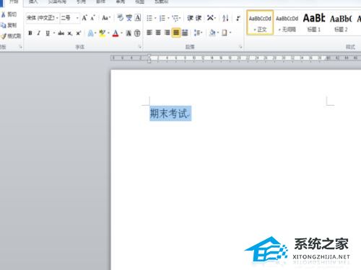This screenshot has height=270, width=361.
Task: Toggle the highlighted Justify alignment button
Action: (x=176, y=32)
